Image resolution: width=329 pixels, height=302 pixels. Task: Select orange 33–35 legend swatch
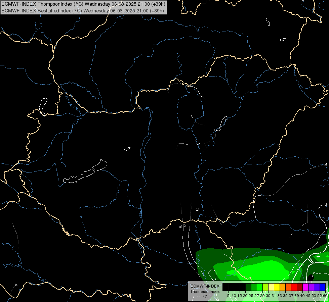pos(282,287)
